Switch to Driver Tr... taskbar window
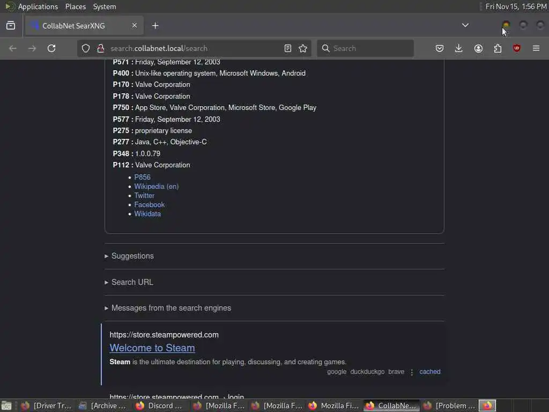The width and height of the screenshot is (549, 412). click(x=46, y=406)
